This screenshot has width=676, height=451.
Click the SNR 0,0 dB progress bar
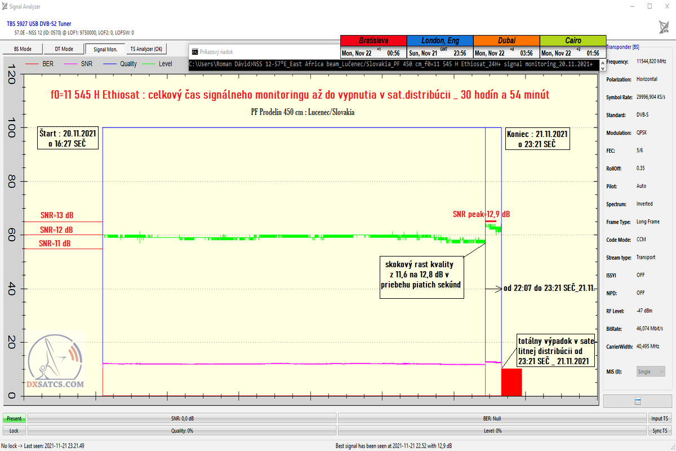pyautogui.click(x=182, y=418)
